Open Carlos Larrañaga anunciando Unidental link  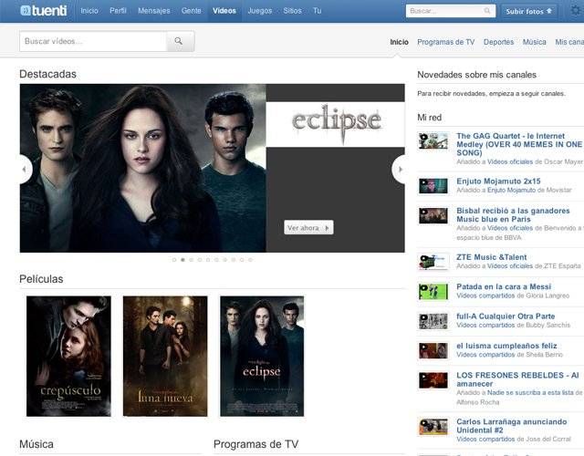point(512,426)
